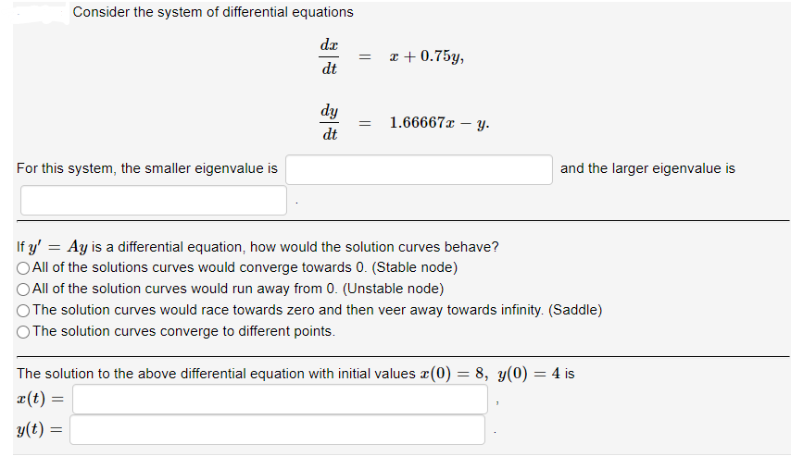Click the dx/dt fraction
This screenshot has width=791, height=456.
pyautogui.click(x=330, y=56)
